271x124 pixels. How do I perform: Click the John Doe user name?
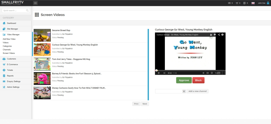coord(261,3)
